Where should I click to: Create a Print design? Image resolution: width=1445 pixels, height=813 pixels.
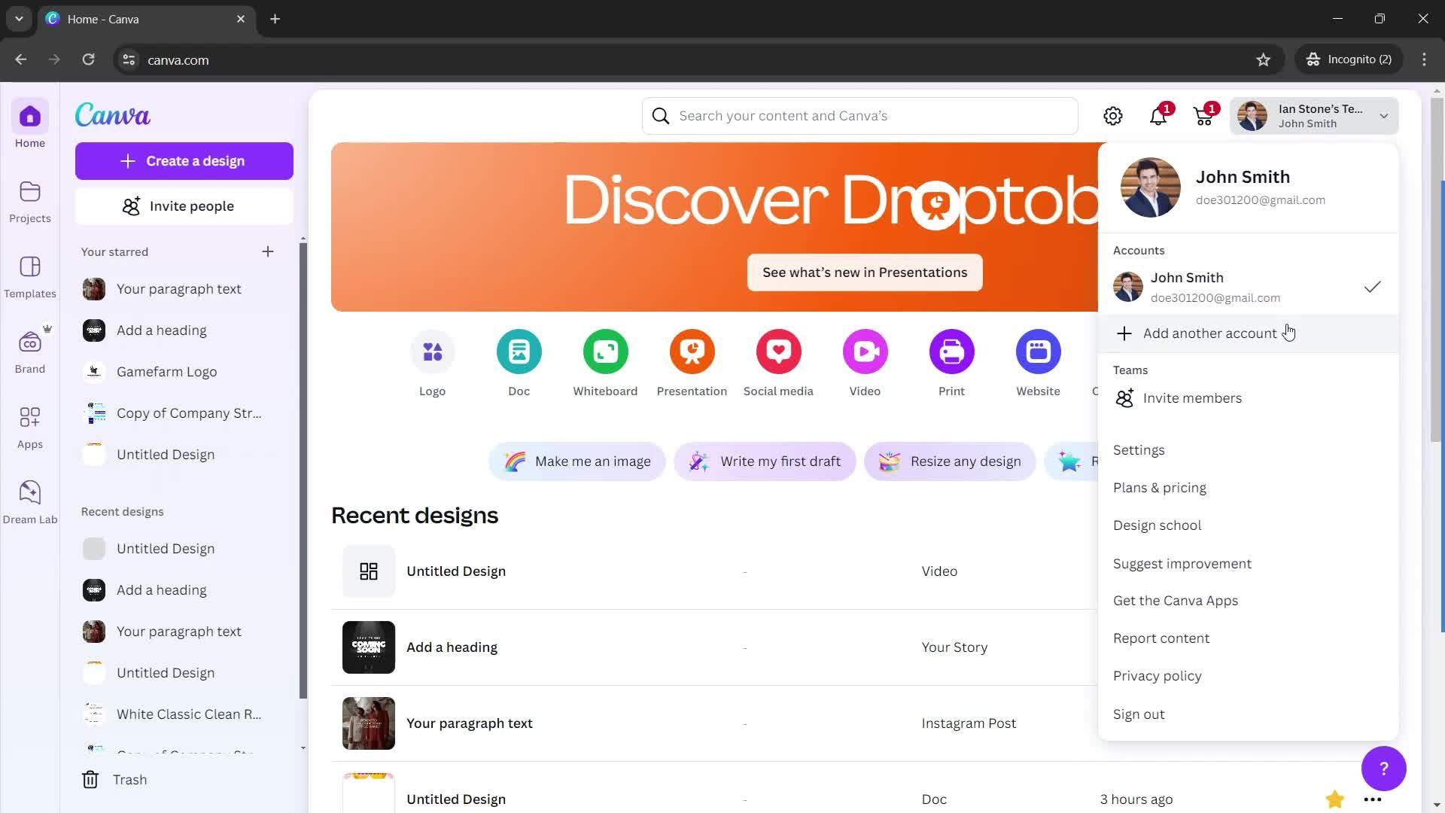(x=952, y=364)
